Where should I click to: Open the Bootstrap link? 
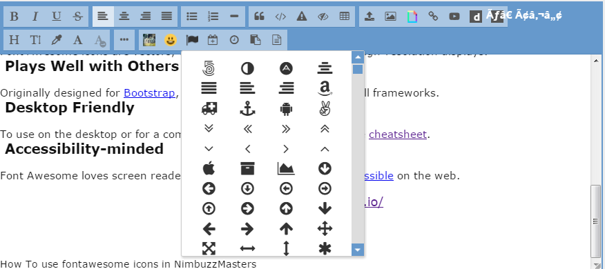(149, 93)
